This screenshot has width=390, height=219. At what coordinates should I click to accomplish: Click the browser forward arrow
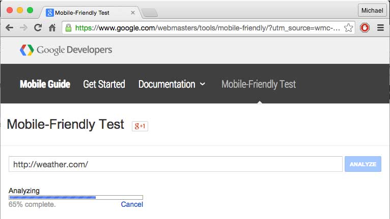click(x=23, y=28)
